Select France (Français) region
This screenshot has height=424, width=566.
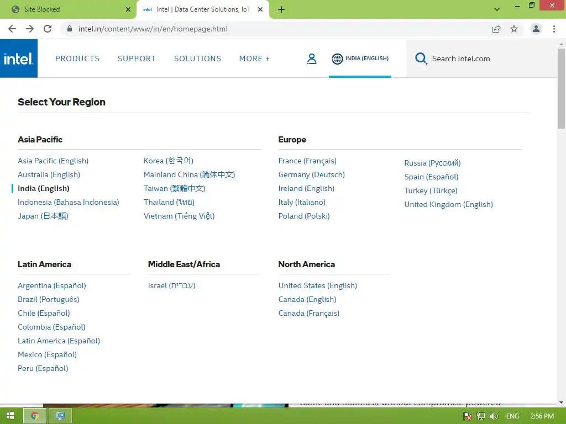307,161
